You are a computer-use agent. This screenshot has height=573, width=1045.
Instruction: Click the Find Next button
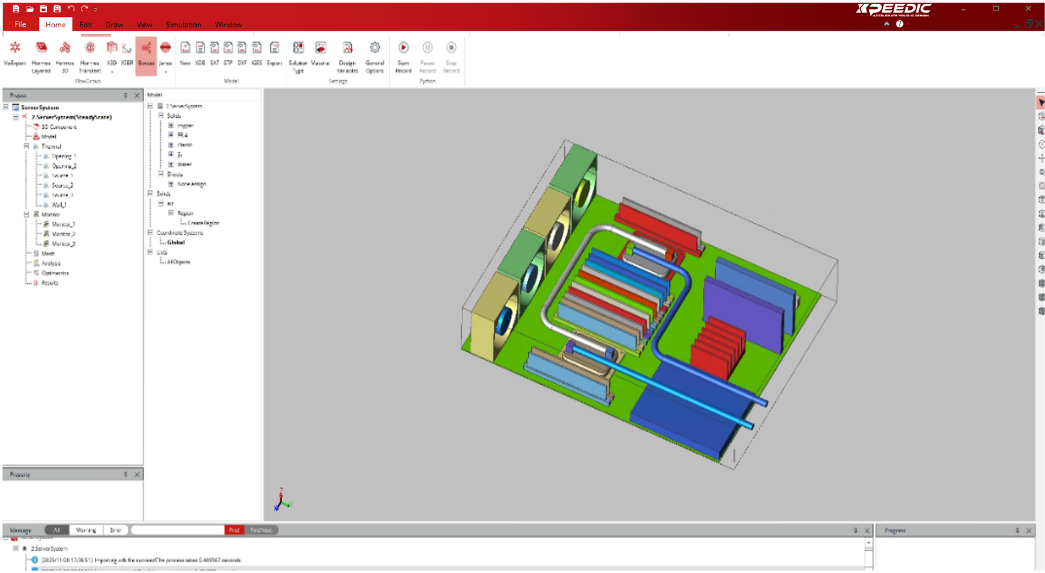[261, 530]
